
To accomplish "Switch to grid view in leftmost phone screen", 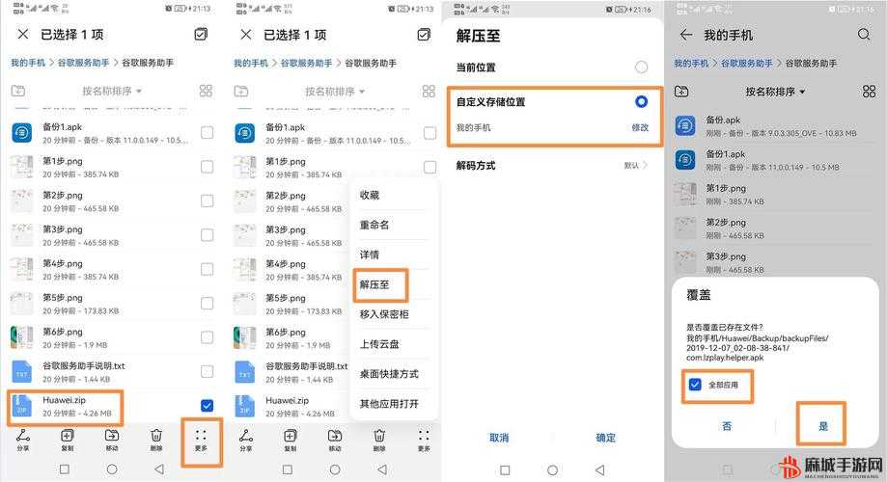I will (x=206, y=91).
